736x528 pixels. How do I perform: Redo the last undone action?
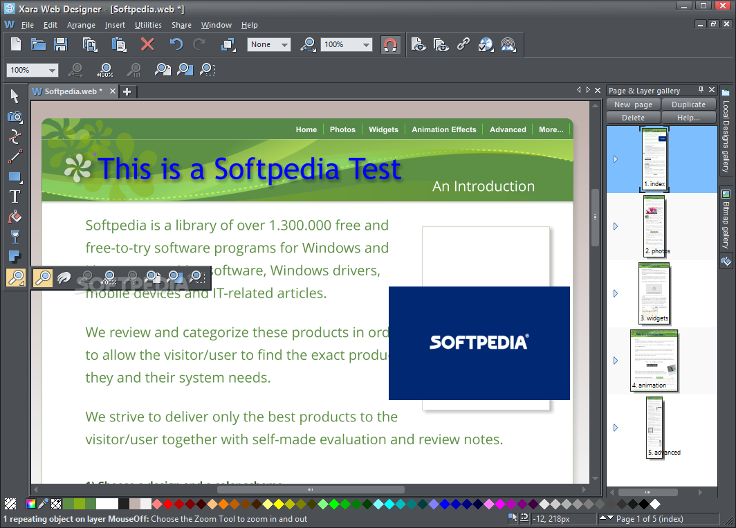coord(199,44)
